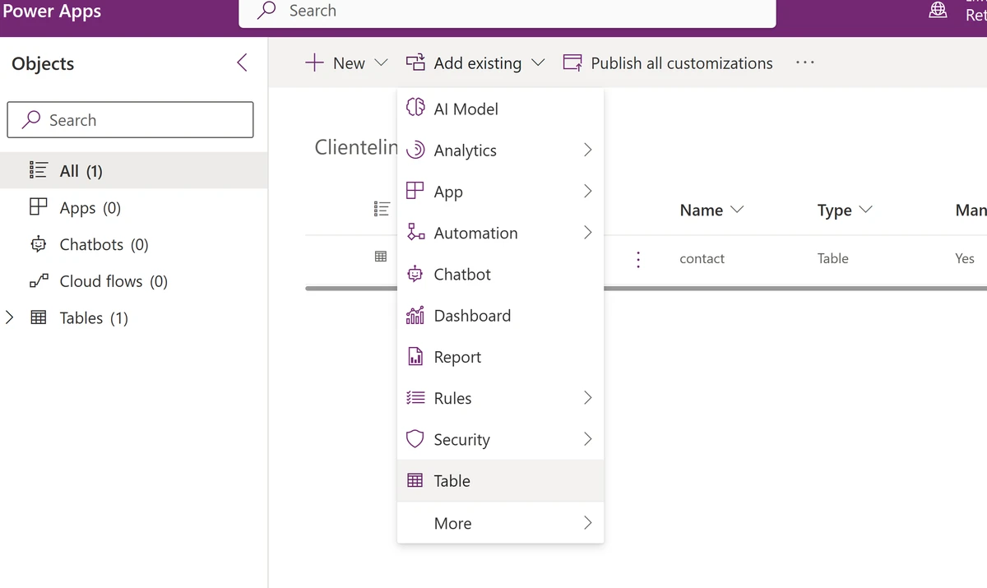Click the environment globe icon in header
The width and height of the screenshot is (987, 588).
click(x=938, y=11)
